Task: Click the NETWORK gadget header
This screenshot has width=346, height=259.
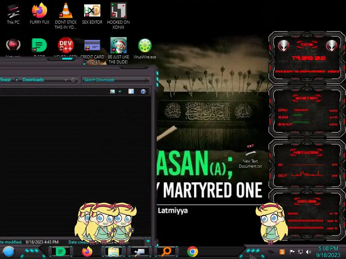Action: (307, 152)
